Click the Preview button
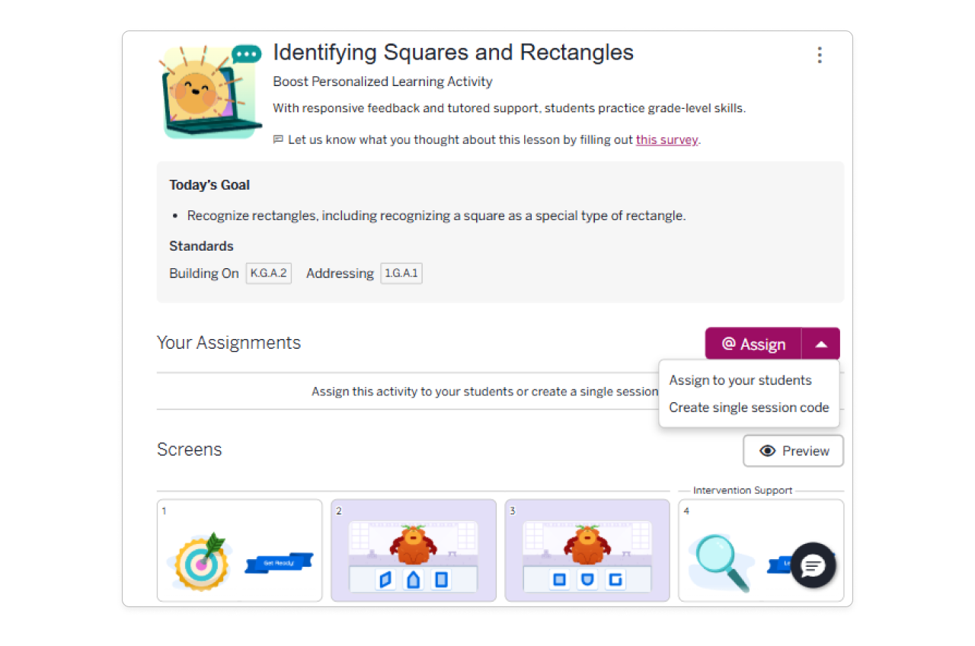 point(793,451)
